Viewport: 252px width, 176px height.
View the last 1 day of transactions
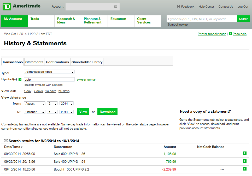pos(27,91)
